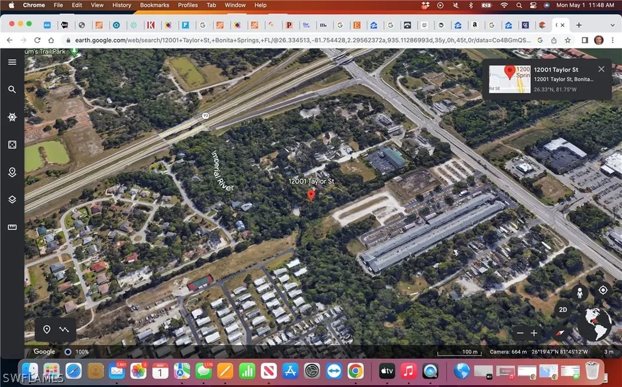Click the location pin icon near bottom left
The width and height of the screenshot is (622, 387).
click(47, 329)
